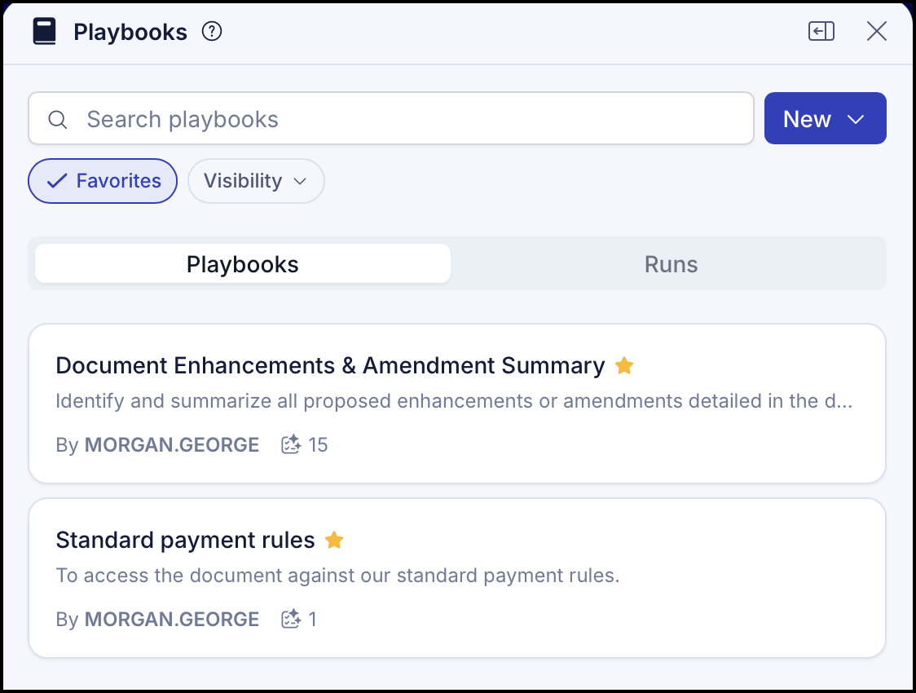The width and height of the screenshot is (916, 693).
Task: Toggle the Favorites filter chip
Action: 103,181
